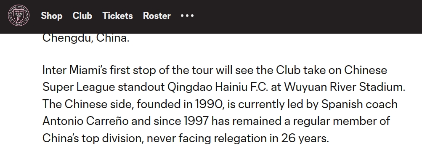Select Tickets in the top navigation
The image size is (422, 159).
tap(118, 16)
